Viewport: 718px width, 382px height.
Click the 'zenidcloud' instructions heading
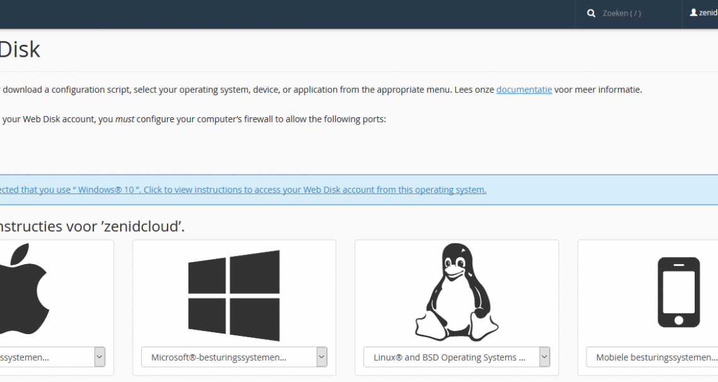pyautogui.click(x=92, y=226)
